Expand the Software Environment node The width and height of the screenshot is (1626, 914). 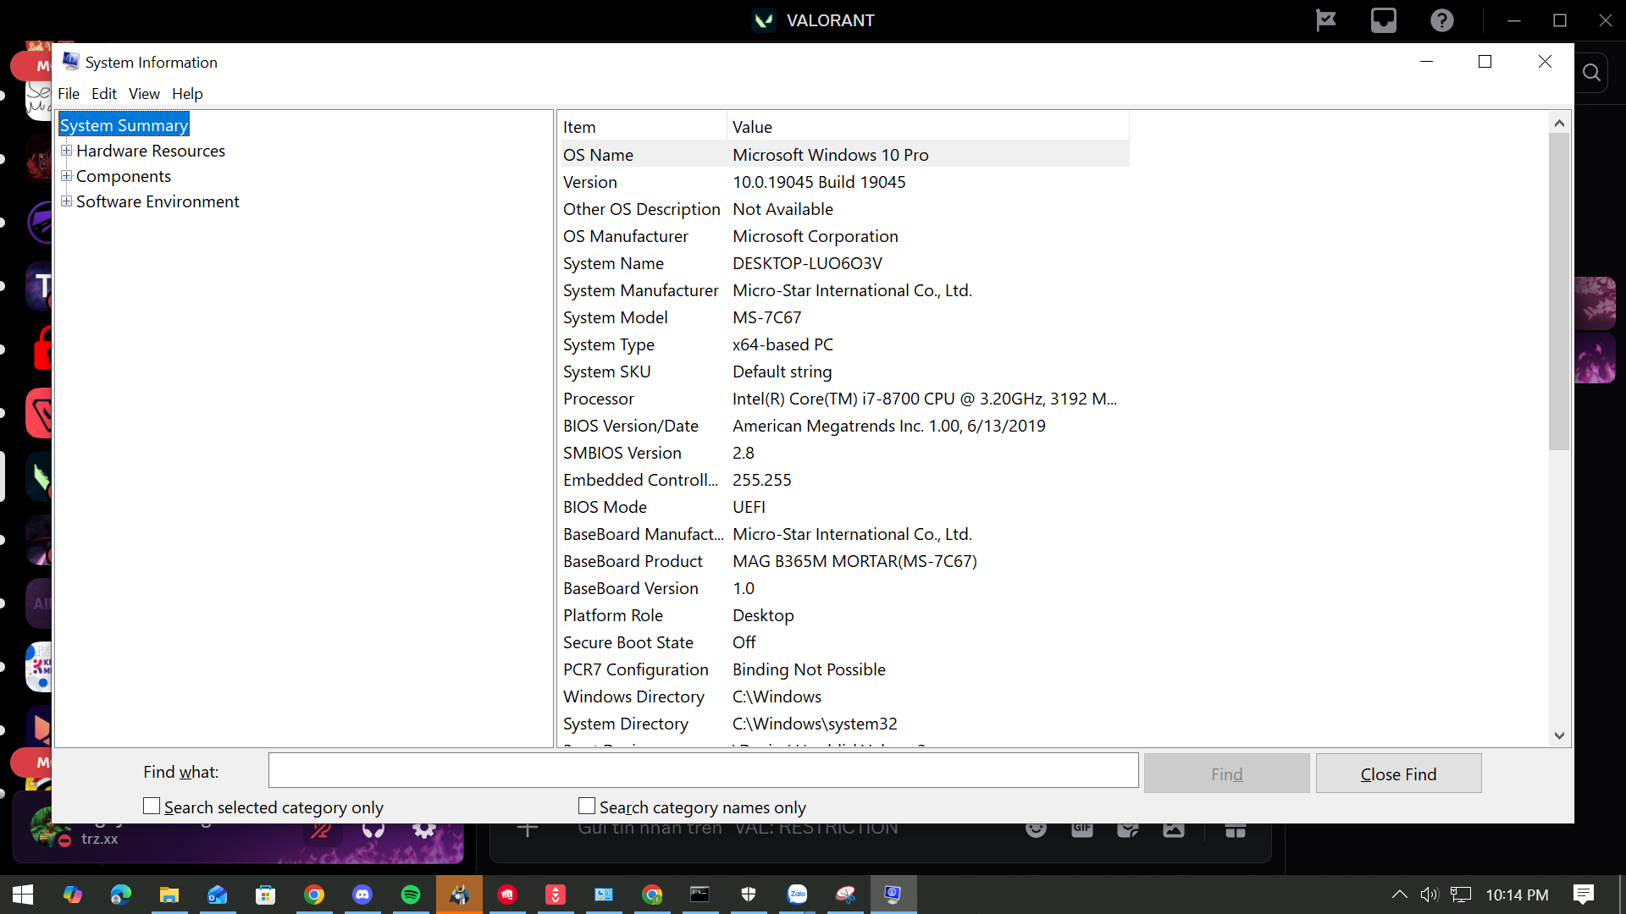(66, 201)
